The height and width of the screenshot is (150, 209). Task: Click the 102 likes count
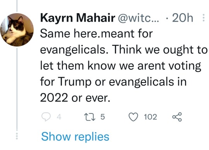[x=150, y=117]
